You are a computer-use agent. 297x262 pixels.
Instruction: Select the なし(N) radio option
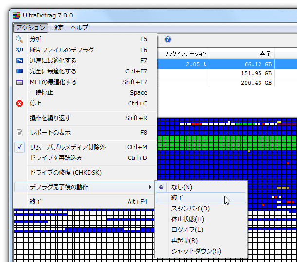(202, 187)
